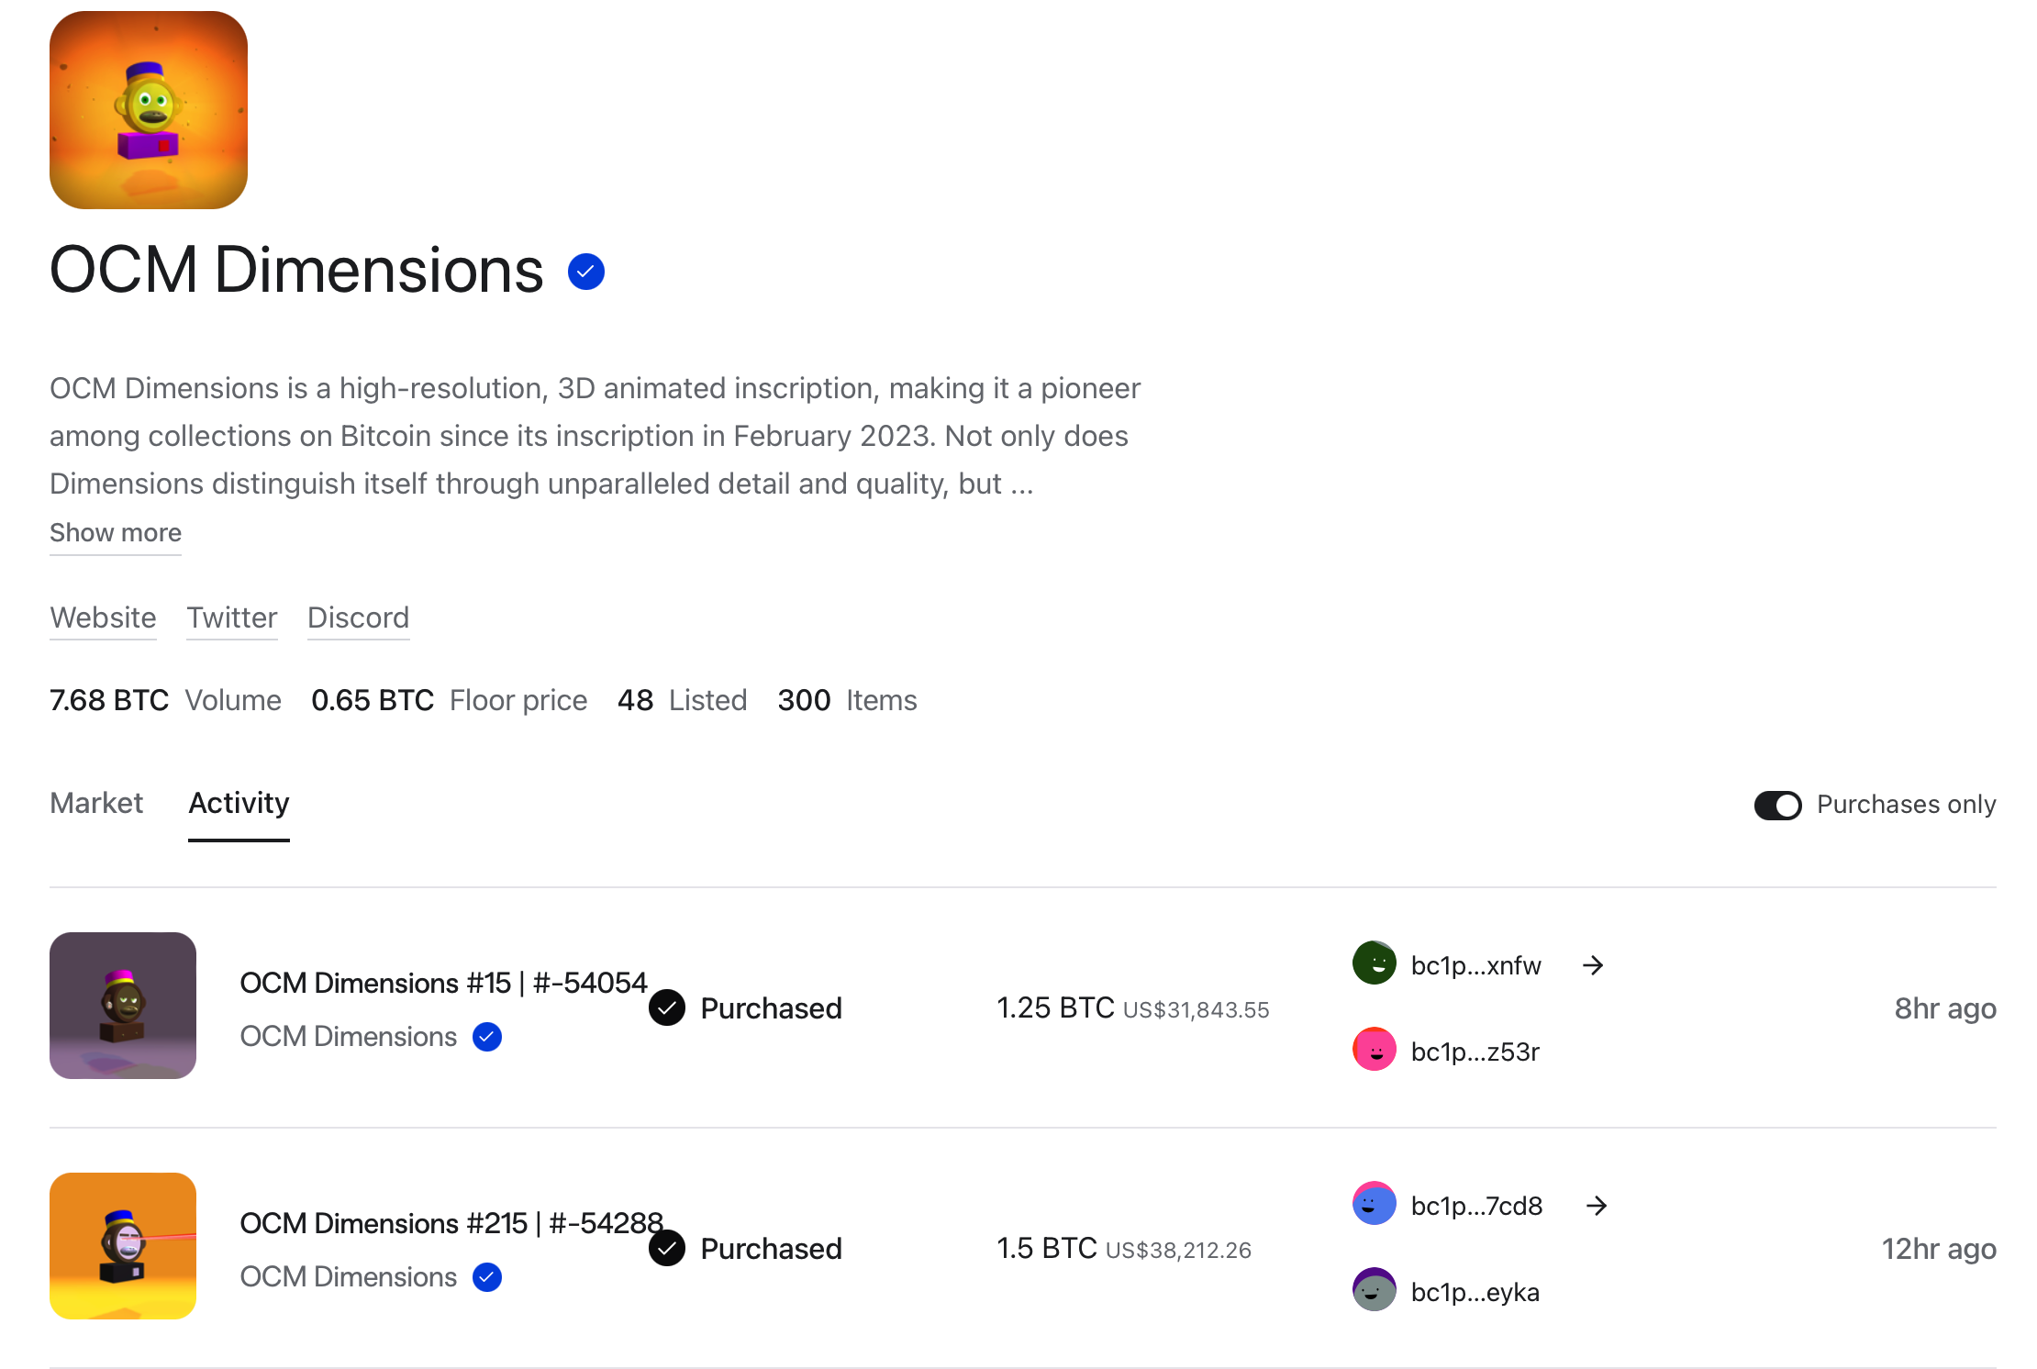Expand description with Show more
This screenshot has width=2037, height=1369.
tap(116, 533)
